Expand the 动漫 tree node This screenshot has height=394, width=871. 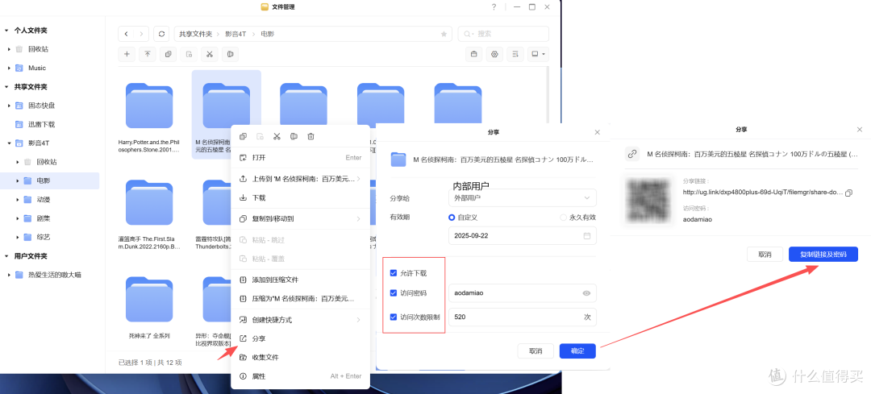tap(18, 200)
